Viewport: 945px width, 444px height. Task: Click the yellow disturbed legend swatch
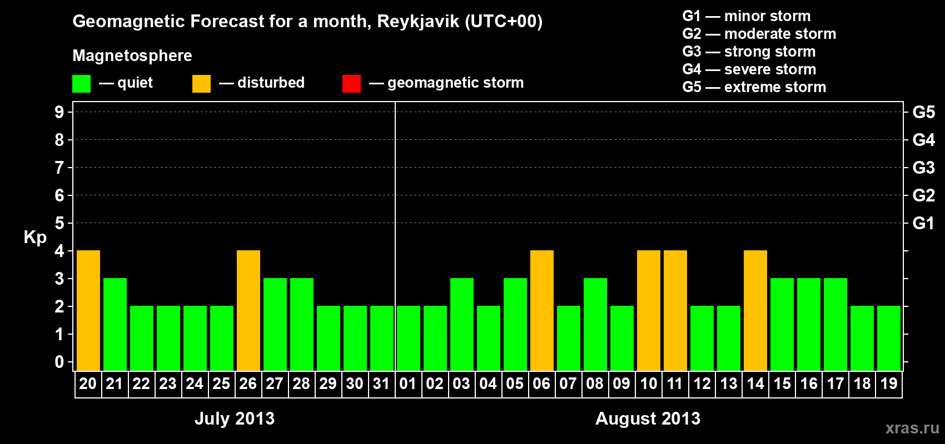[201, 84]
